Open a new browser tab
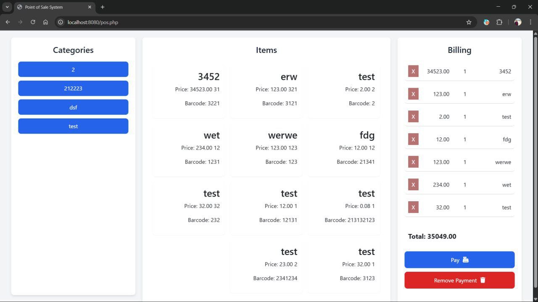The width and height of the screenshot is (538, 302). point(103,7)
